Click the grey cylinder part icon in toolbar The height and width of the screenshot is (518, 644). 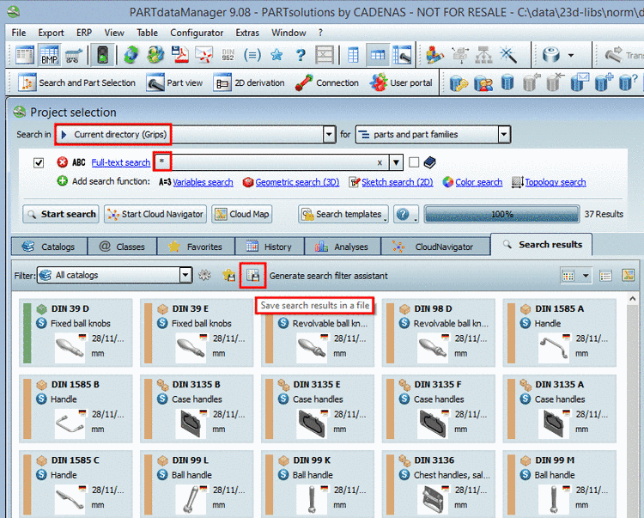click(550, 55)
